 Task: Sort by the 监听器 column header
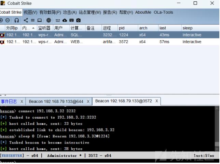(45, 28)
